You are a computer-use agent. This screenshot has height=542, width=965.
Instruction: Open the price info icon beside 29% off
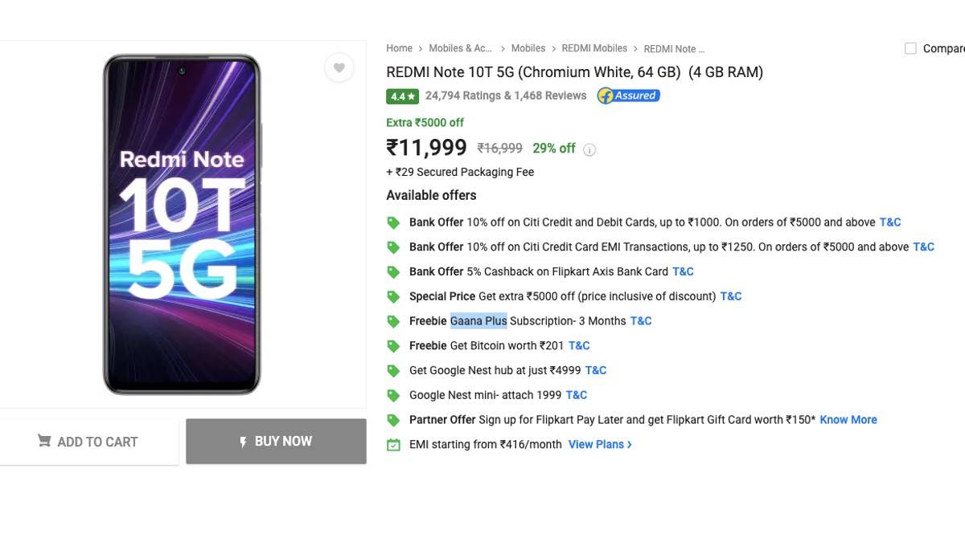[589, 149]
